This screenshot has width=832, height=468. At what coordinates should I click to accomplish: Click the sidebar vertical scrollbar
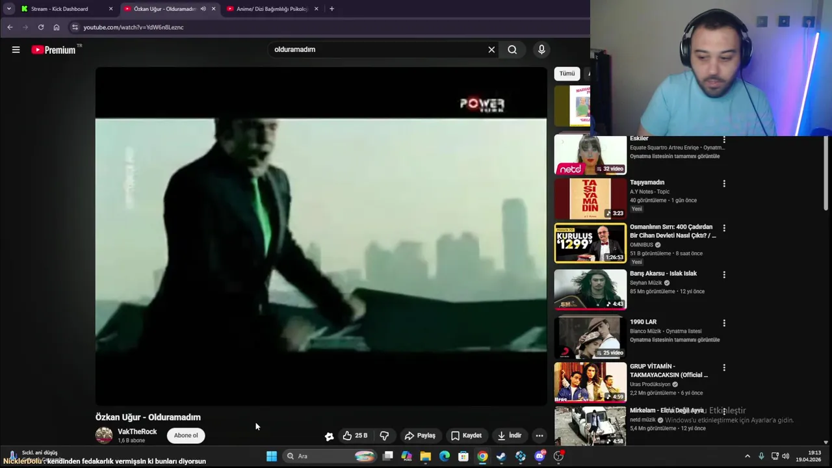(826, 174)
